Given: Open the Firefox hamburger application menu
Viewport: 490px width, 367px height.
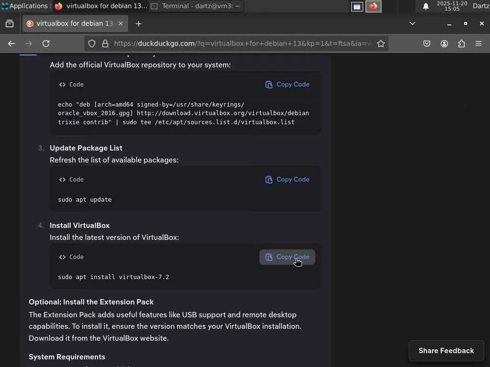Looking at the screenshot, I should pyautogui.click(x=479, y=43).
